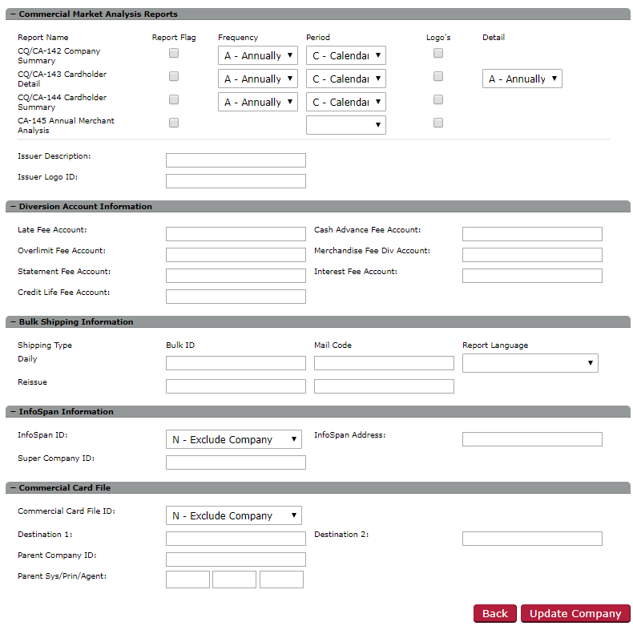Click the Overlimit Fee Account field
Image resolution: width=633 pixels, height=630 pixels.
(x=236, y=255)
